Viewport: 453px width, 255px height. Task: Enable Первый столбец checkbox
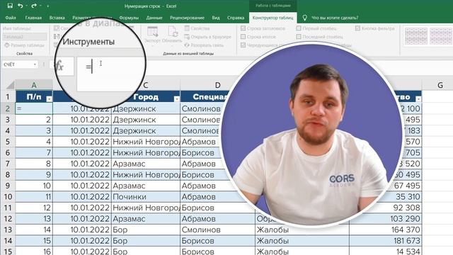pyautogui.click(x=299, y=28)
